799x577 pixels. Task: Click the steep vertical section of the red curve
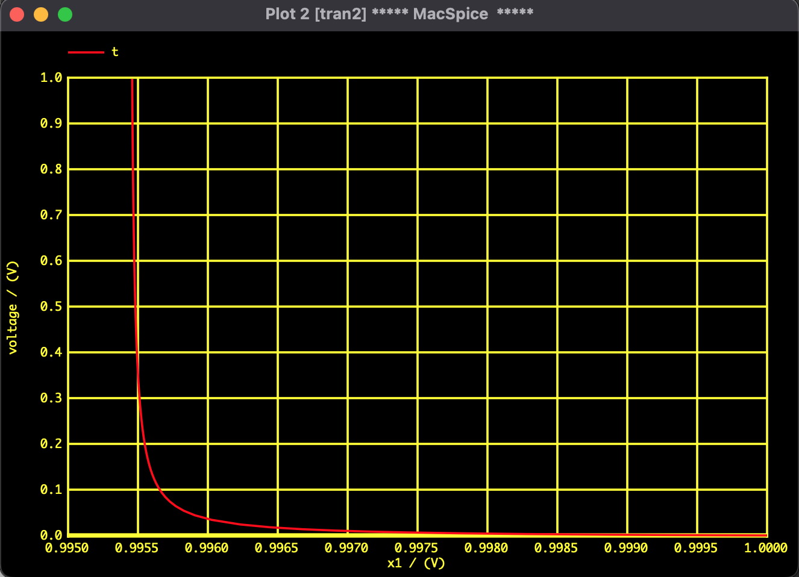[x=133, y=181]
